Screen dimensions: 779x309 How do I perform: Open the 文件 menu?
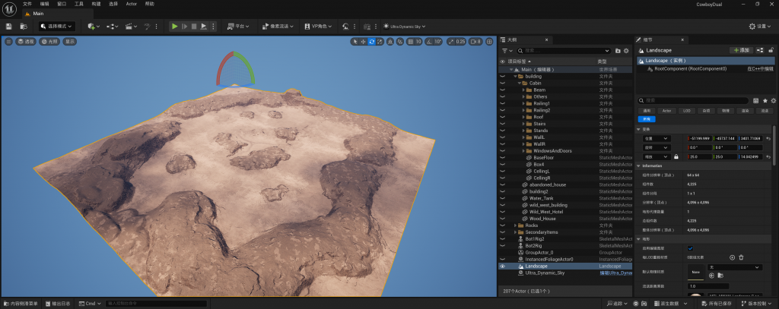pos(27,4)
